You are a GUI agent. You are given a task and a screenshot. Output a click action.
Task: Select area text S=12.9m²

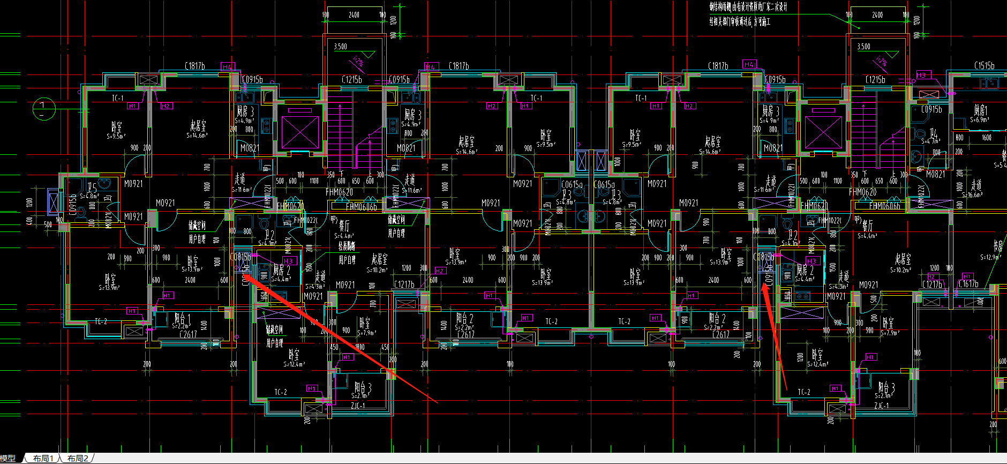click(991, 257)
